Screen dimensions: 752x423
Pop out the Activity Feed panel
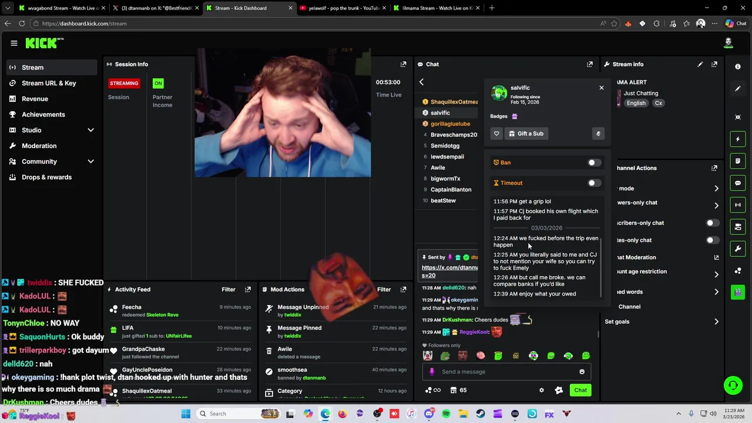click(248, 289)
